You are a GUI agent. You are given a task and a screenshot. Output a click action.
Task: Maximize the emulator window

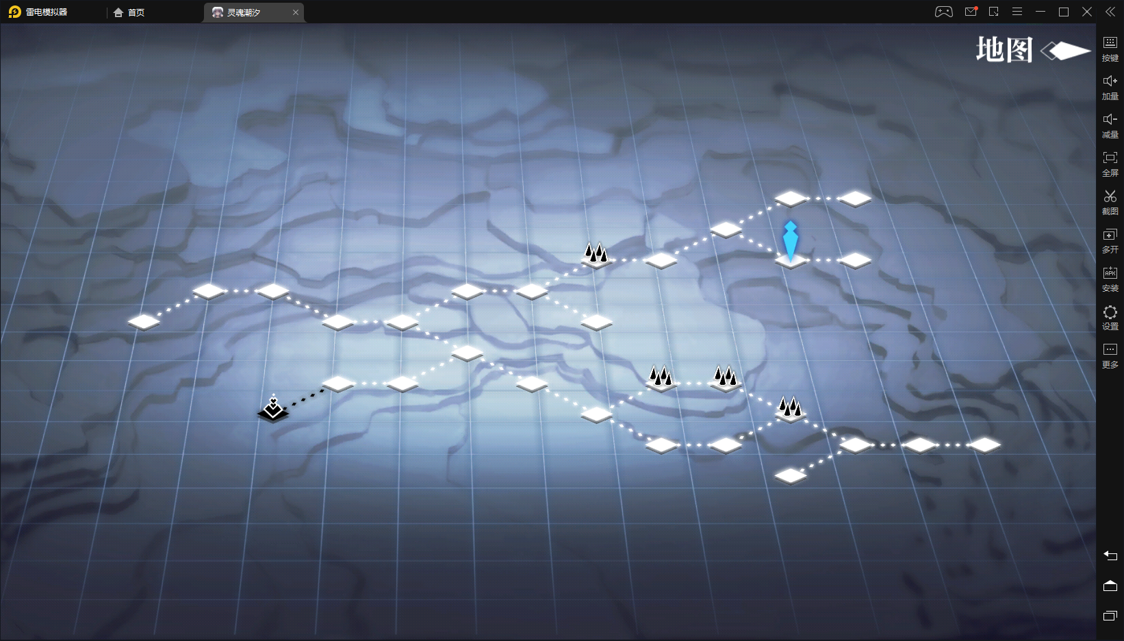[x=1064, y=12]
